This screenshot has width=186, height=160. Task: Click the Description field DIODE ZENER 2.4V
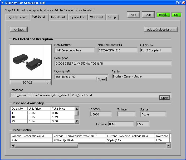(x=113, y=64)
